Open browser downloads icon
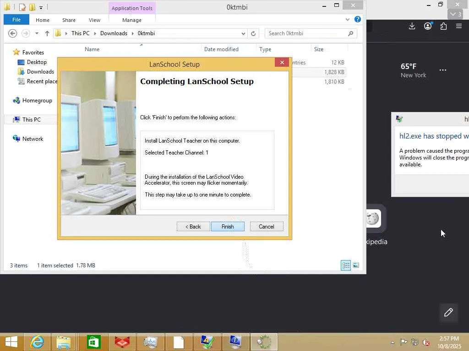The width and height of the screenshot is (469, 351). pyautogui.click(x=412, y=26)
